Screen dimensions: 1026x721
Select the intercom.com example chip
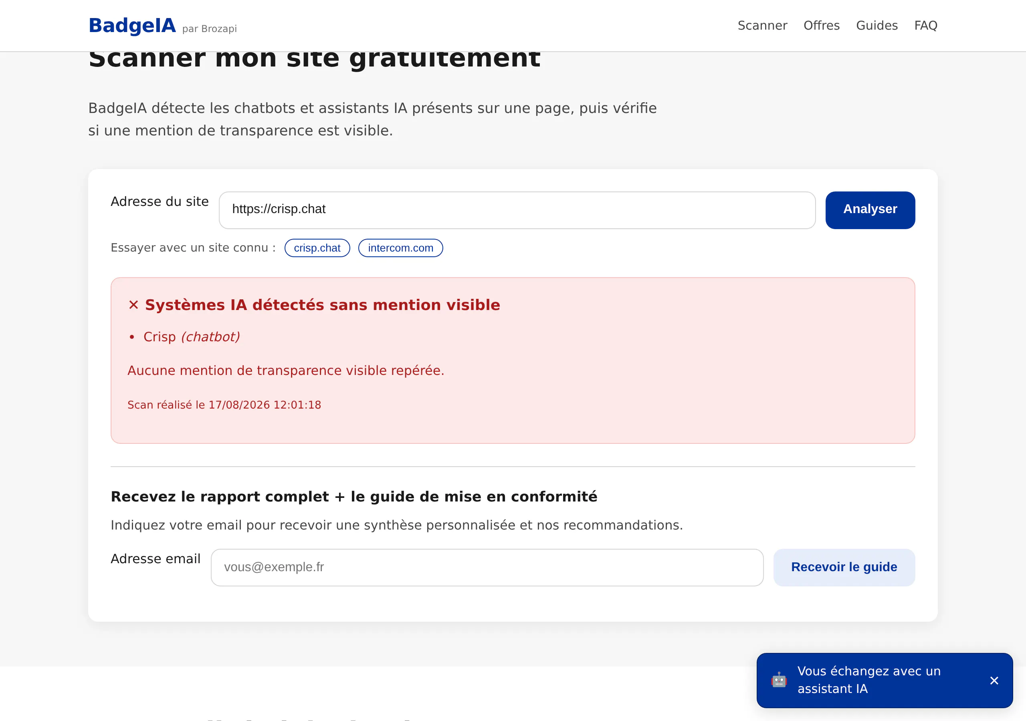400,248
